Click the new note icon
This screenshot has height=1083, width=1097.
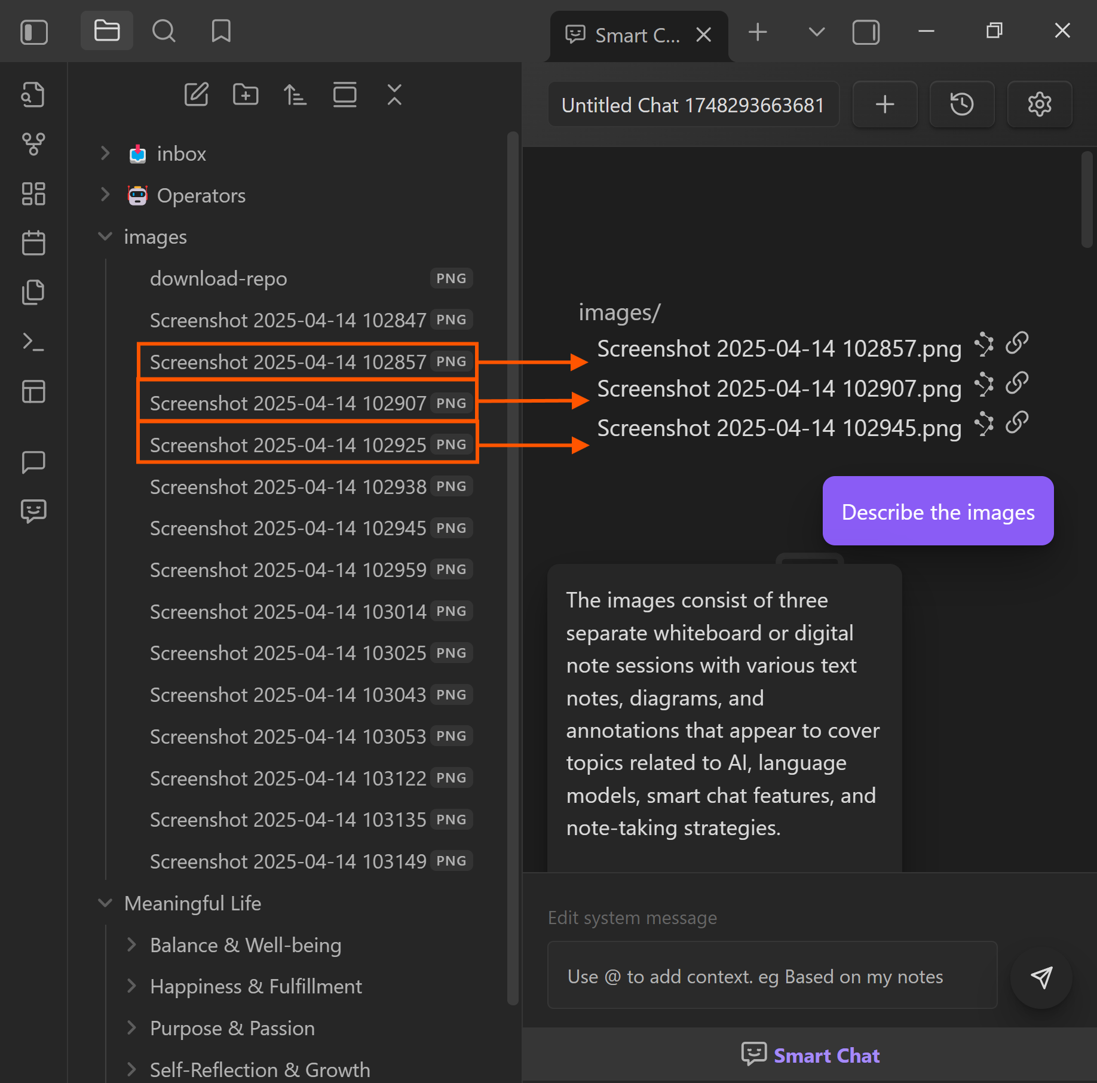pos(196,95)
